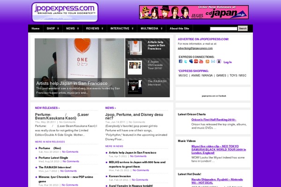Click MORE IN NEWS link

click(114, 146)
